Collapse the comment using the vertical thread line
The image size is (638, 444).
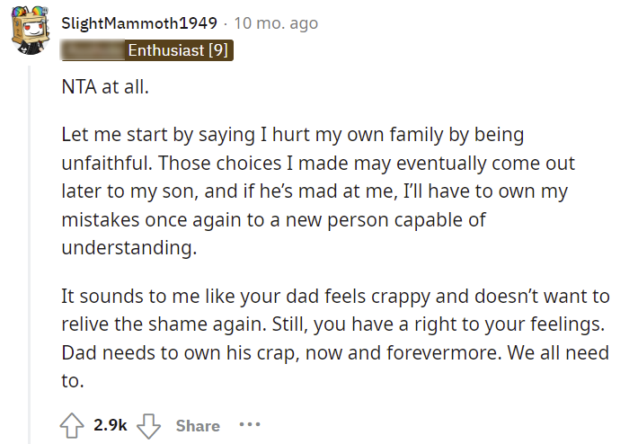point(30,254)
